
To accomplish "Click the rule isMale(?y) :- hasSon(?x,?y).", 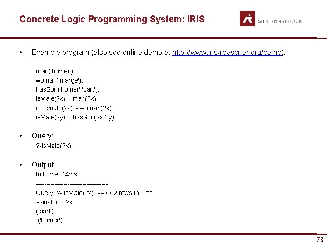I will [x=75, y=117].
